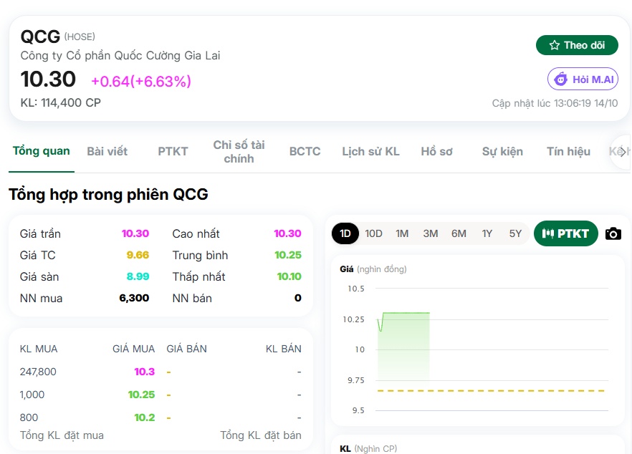632x454 pixels.
Task: Open the Sự kiện tab
Action: [x=502, y=152]
